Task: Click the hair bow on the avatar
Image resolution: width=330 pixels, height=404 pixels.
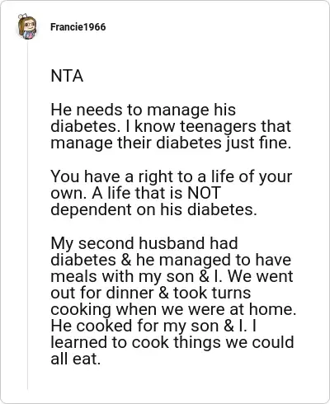Action: (x=23, y=16)
